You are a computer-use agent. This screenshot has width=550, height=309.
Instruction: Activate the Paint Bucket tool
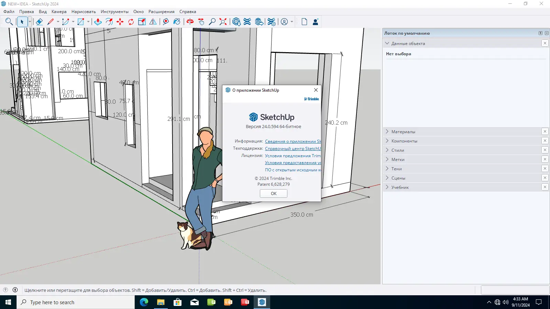(x=177, y=22)
